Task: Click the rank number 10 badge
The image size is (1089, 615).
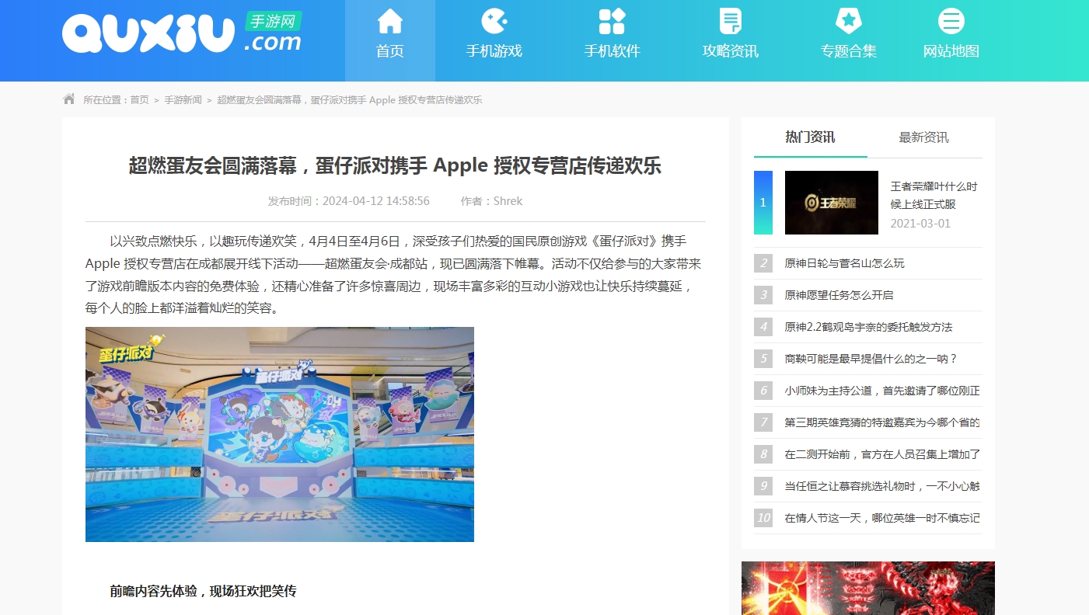Action: coord(763,518)
